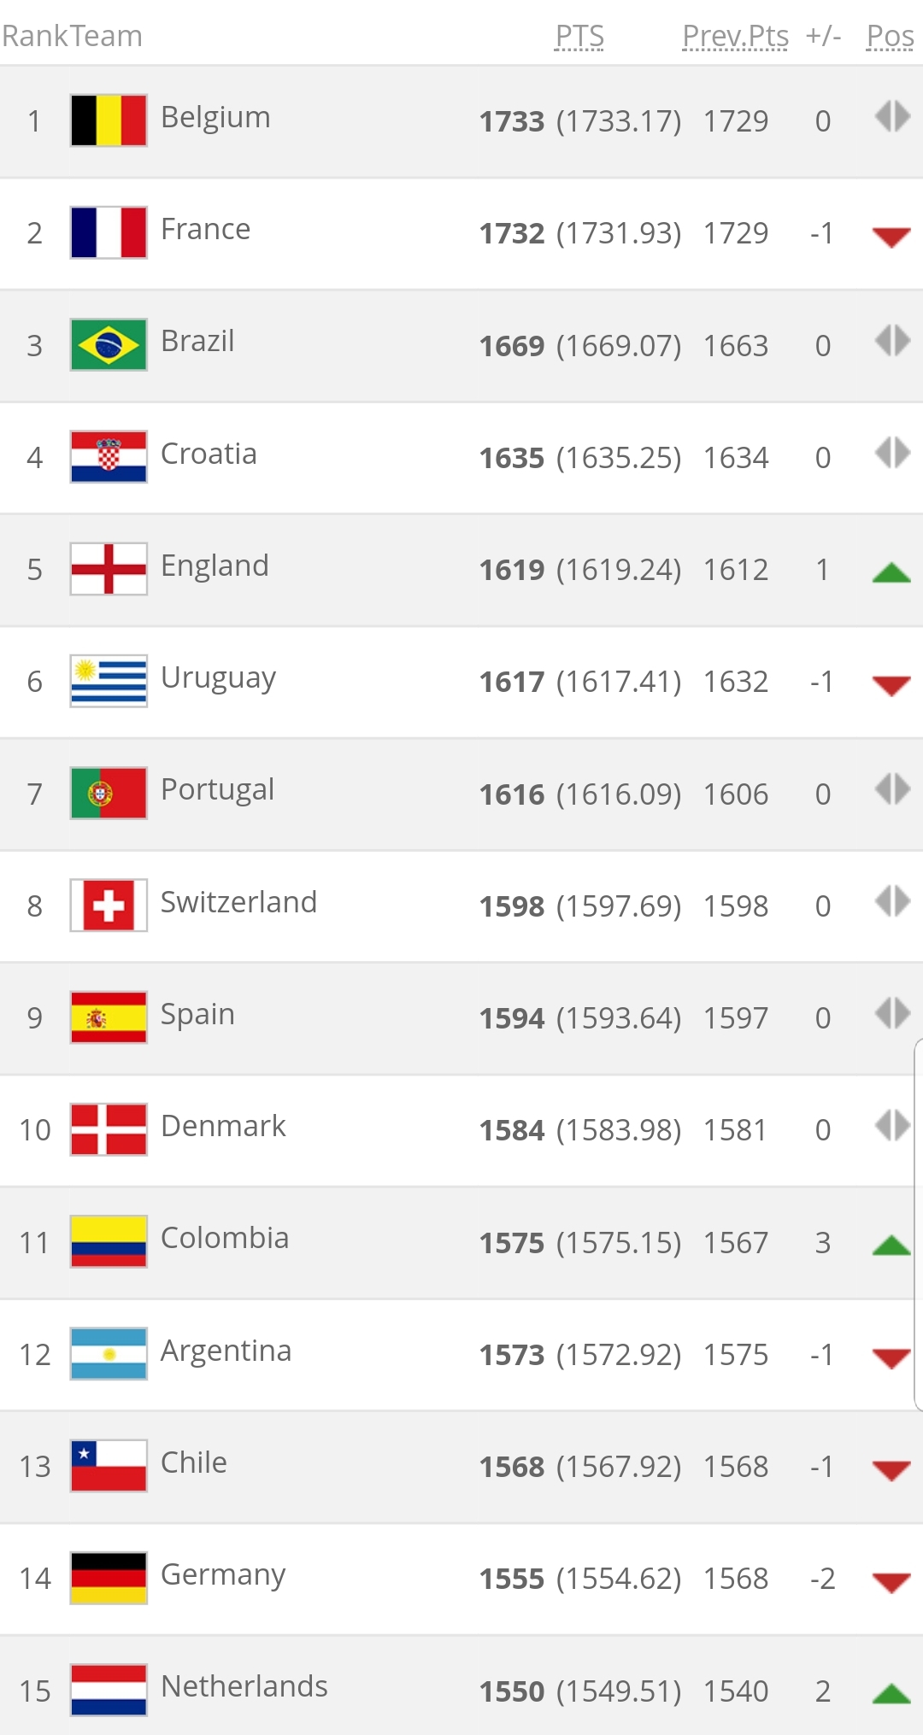This screenshot has width=923, height=1735.
Task: Sort table by PTS column header
Action: click(x=579, y=36)
